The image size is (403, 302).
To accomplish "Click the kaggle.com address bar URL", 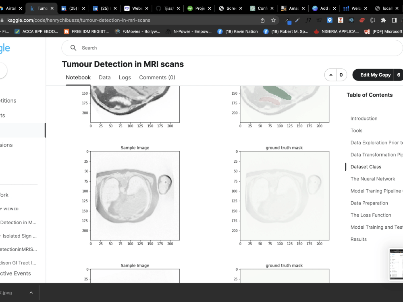I will point(79,20).
